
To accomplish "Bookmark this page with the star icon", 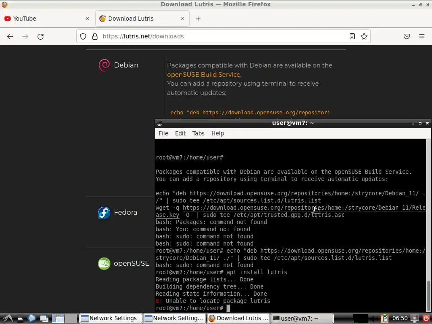I will (364, 36).
